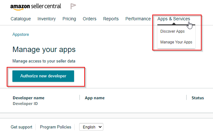Open the Catalogue menu

pos(21,19)
